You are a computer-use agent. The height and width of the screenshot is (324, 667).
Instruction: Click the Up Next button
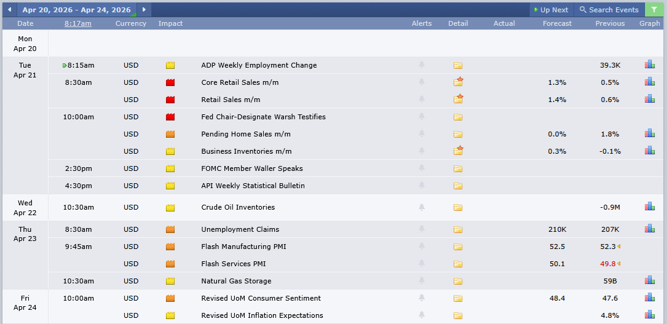tap(551, 9)
